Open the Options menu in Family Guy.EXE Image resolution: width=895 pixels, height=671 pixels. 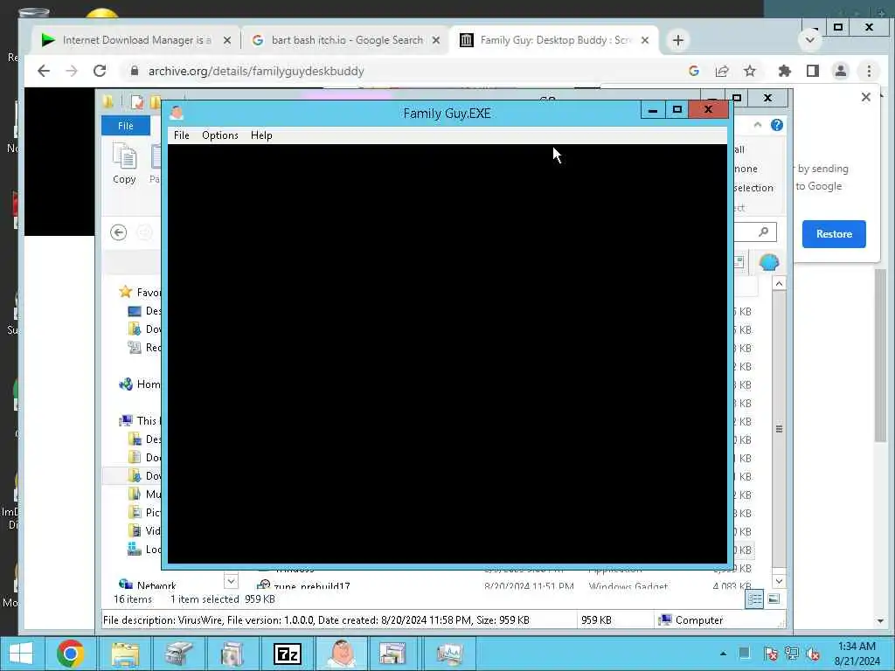[219, 135]
